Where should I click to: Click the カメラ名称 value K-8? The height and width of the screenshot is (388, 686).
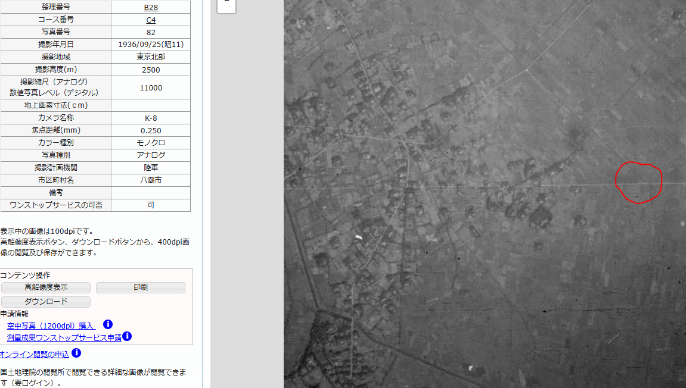[x=151, y=118]
